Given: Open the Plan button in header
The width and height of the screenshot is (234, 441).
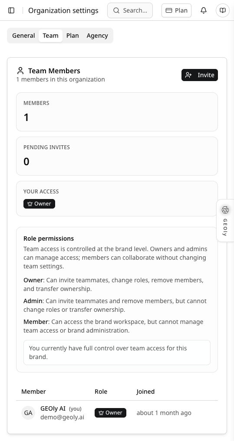Looking at the screenshot, I should [177, 10].
